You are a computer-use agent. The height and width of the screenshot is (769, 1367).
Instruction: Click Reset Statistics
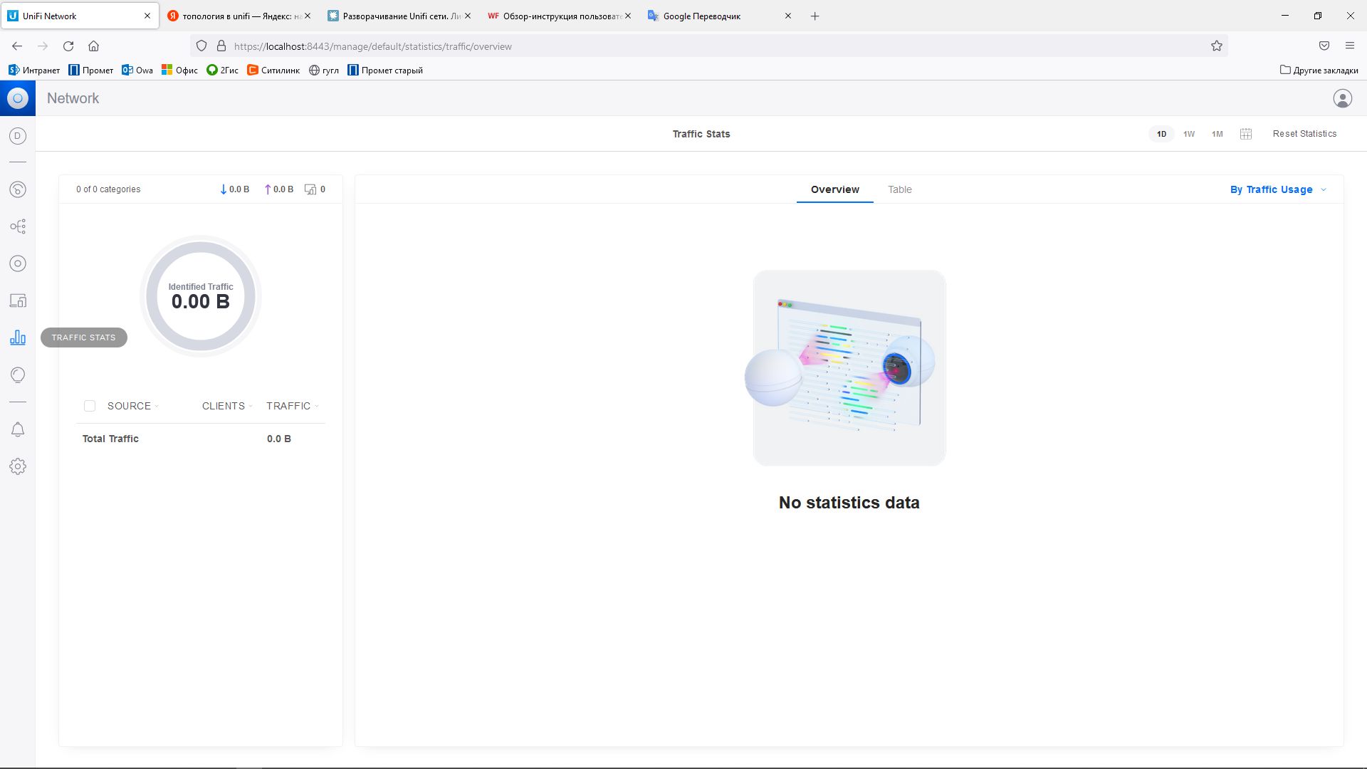click(1304, 134)
